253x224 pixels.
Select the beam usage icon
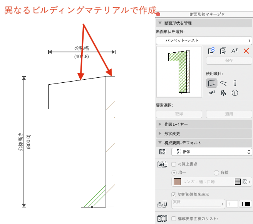pos(223,83)
